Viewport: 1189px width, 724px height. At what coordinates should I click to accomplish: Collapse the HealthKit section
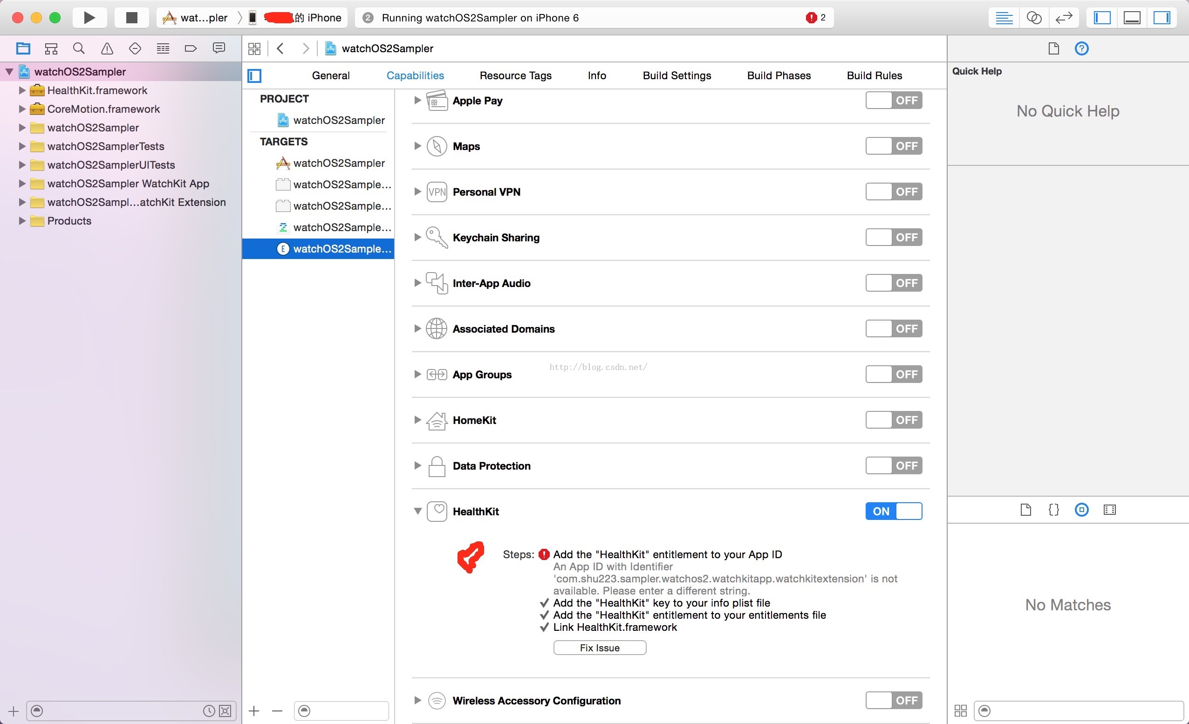point(417,511)
